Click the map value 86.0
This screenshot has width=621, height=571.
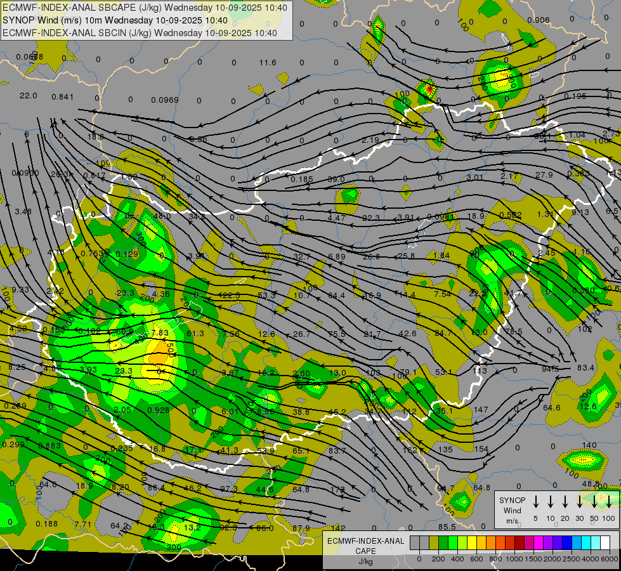point(265,528)
